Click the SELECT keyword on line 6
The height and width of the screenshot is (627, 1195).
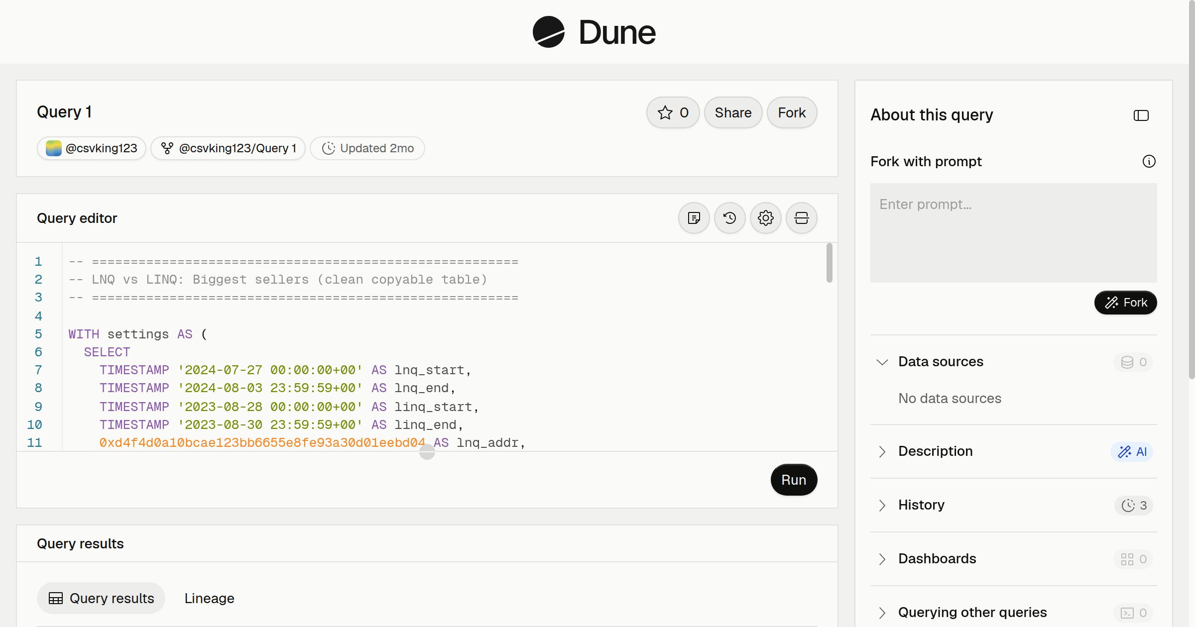click(x=107, y=352)
